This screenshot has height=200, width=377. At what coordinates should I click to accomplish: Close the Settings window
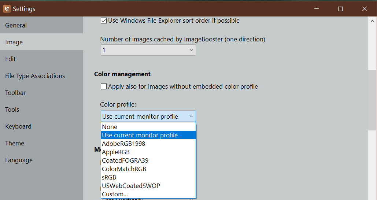pyautogui.click(x=365, y=9)
